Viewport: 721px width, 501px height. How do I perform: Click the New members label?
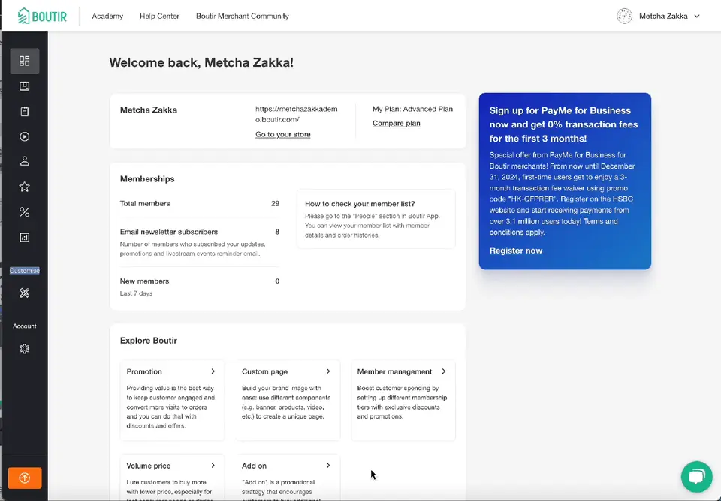pyautogui.click(x=144, y=281)
